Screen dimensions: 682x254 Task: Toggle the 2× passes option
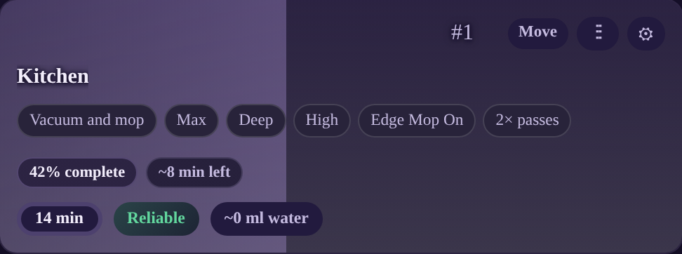pos(527,121)
